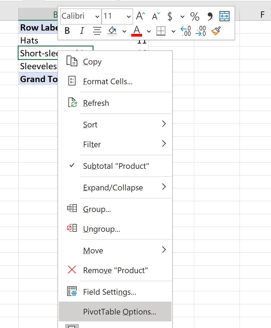Increase font size of selection

140,16
